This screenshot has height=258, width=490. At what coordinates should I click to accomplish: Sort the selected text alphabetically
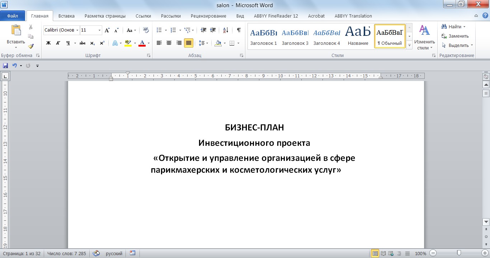pyautogui.click(x=226, y=30)
